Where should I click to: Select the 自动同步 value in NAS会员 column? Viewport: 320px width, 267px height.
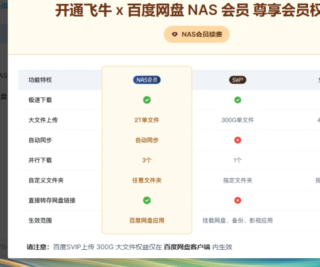[x=147, y=140]
